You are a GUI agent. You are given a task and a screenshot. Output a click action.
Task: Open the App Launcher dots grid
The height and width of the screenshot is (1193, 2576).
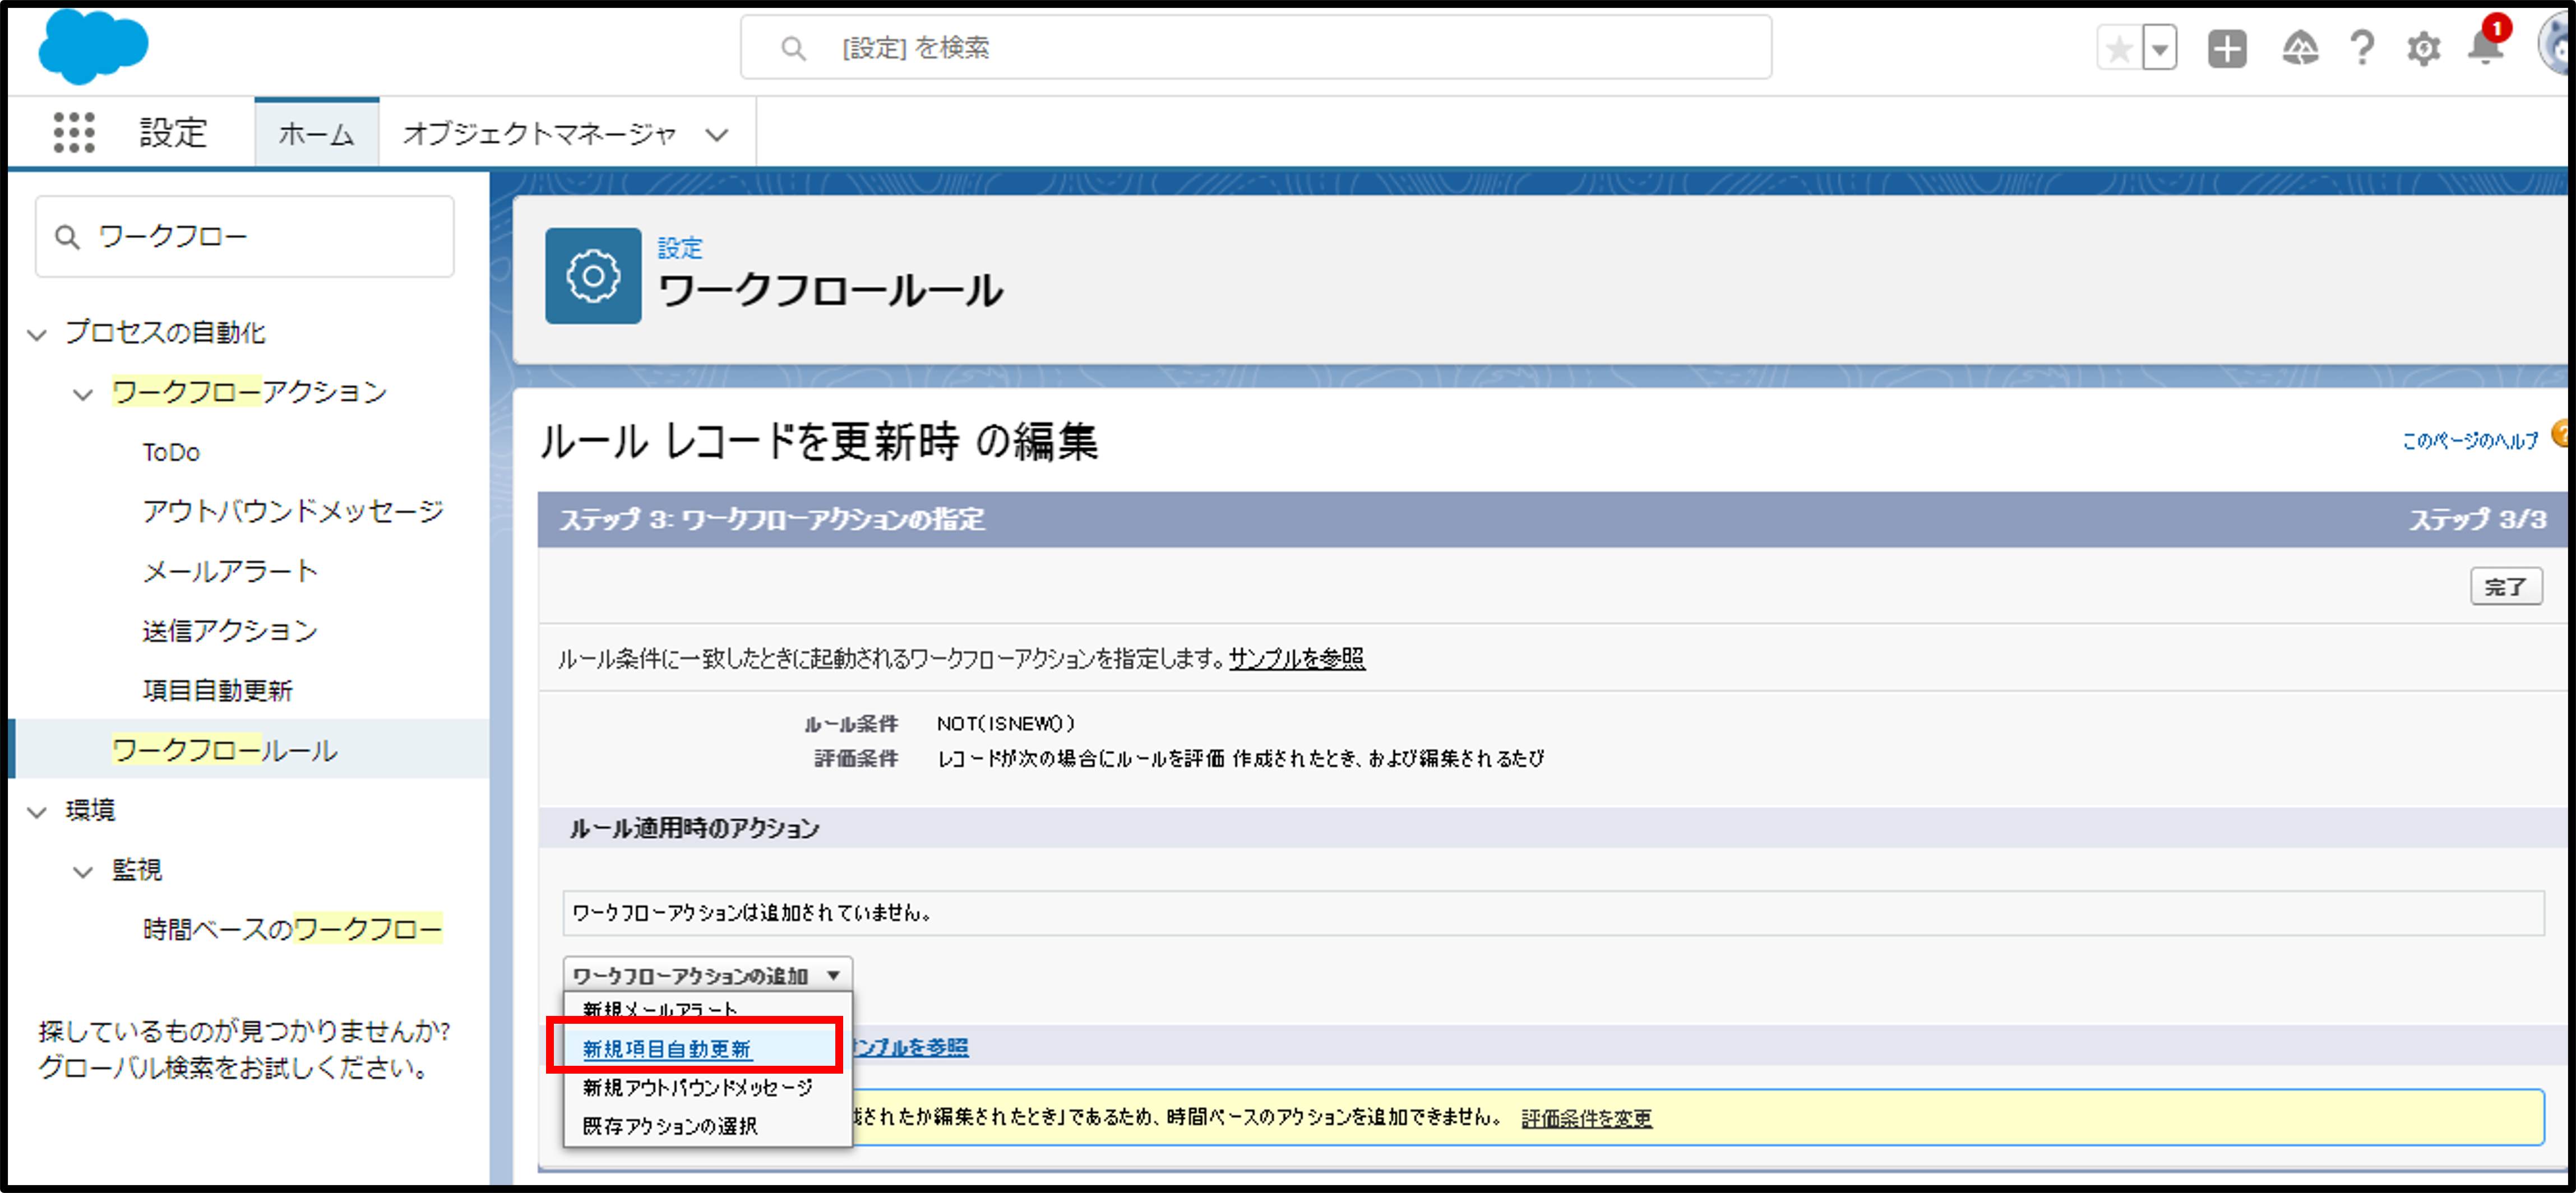[74, 132]
